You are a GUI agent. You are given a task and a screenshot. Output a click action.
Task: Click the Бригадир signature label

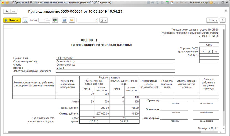(x=153, y=100)
